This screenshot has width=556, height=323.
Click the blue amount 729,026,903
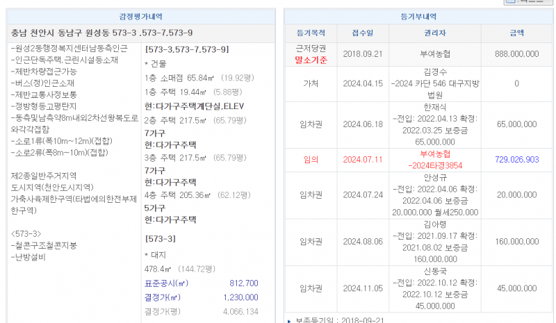click(516, 160)
